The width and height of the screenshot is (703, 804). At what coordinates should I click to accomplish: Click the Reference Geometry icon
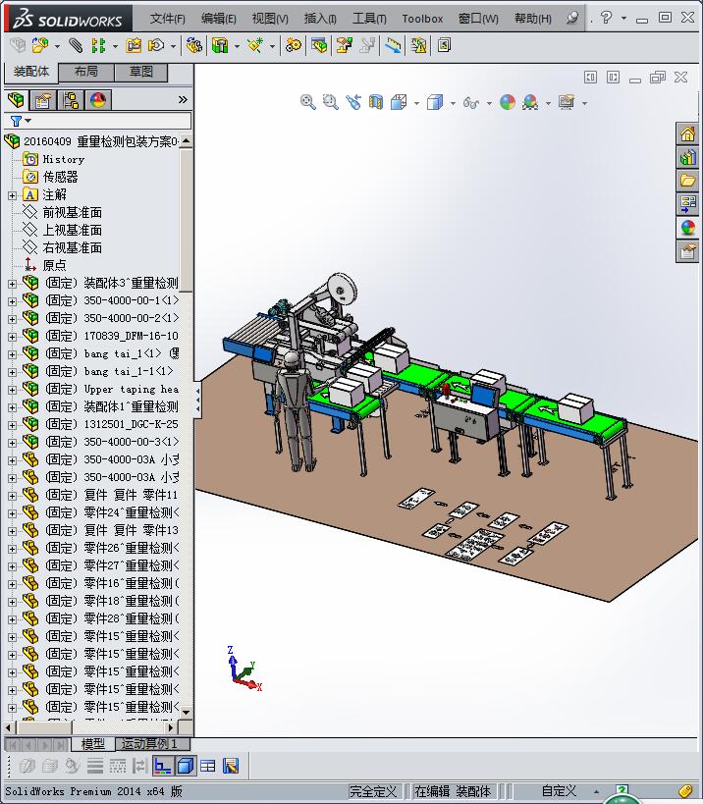click(255, 45)
